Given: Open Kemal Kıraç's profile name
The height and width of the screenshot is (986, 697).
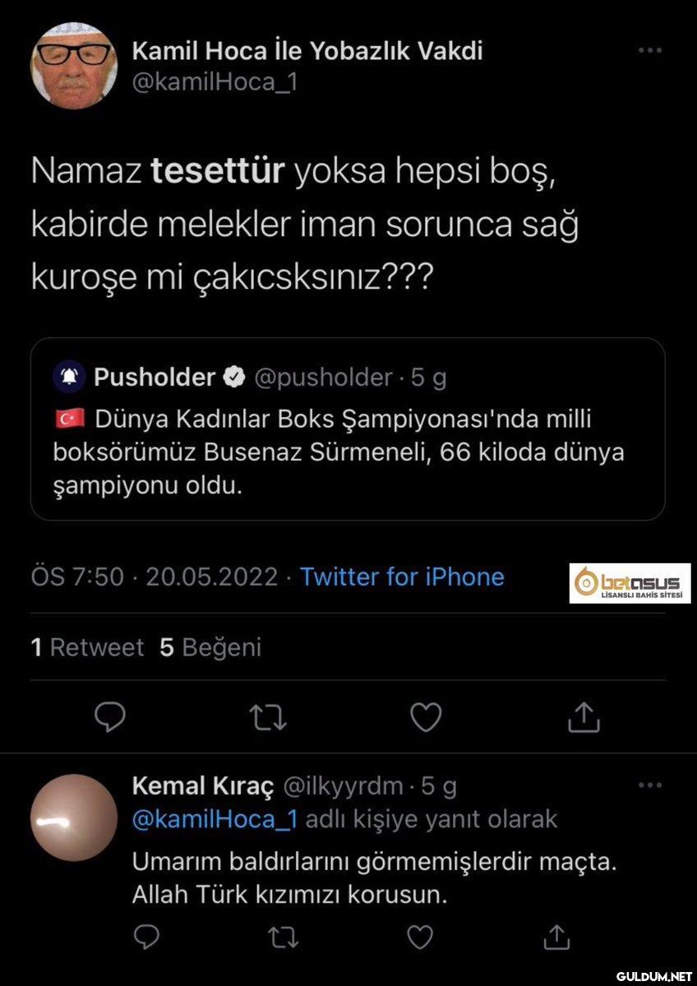Looking at the screenshot, I should (x=202, y=786).
